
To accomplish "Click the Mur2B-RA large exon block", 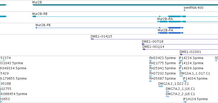I will pyautogui.click(x=174, y=22).
